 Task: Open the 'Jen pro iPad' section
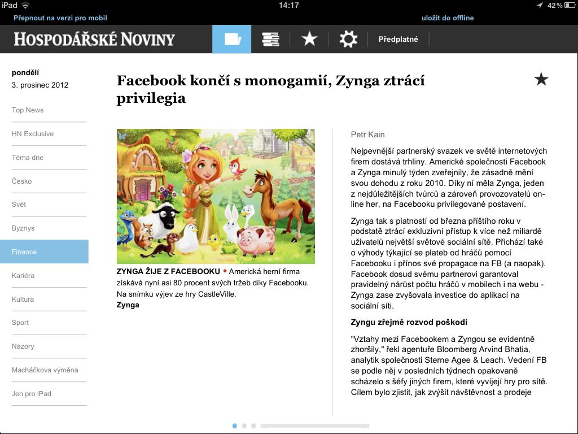[x=31, y=393]
